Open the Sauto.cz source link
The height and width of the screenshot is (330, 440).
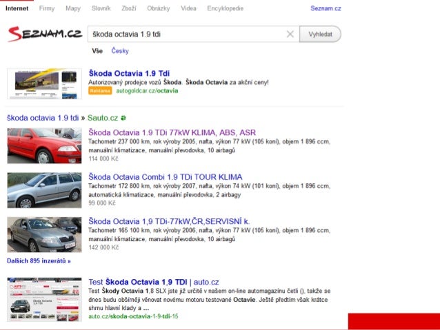click(103, 118)
